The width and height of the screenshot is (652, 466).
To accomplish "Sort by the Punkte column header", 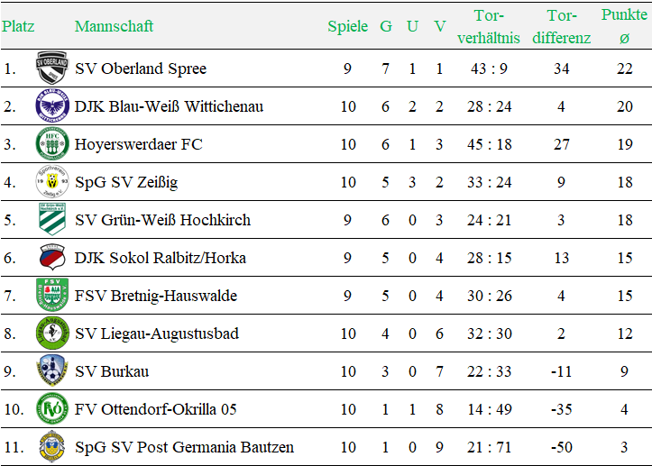I will [x=624, y=26].
